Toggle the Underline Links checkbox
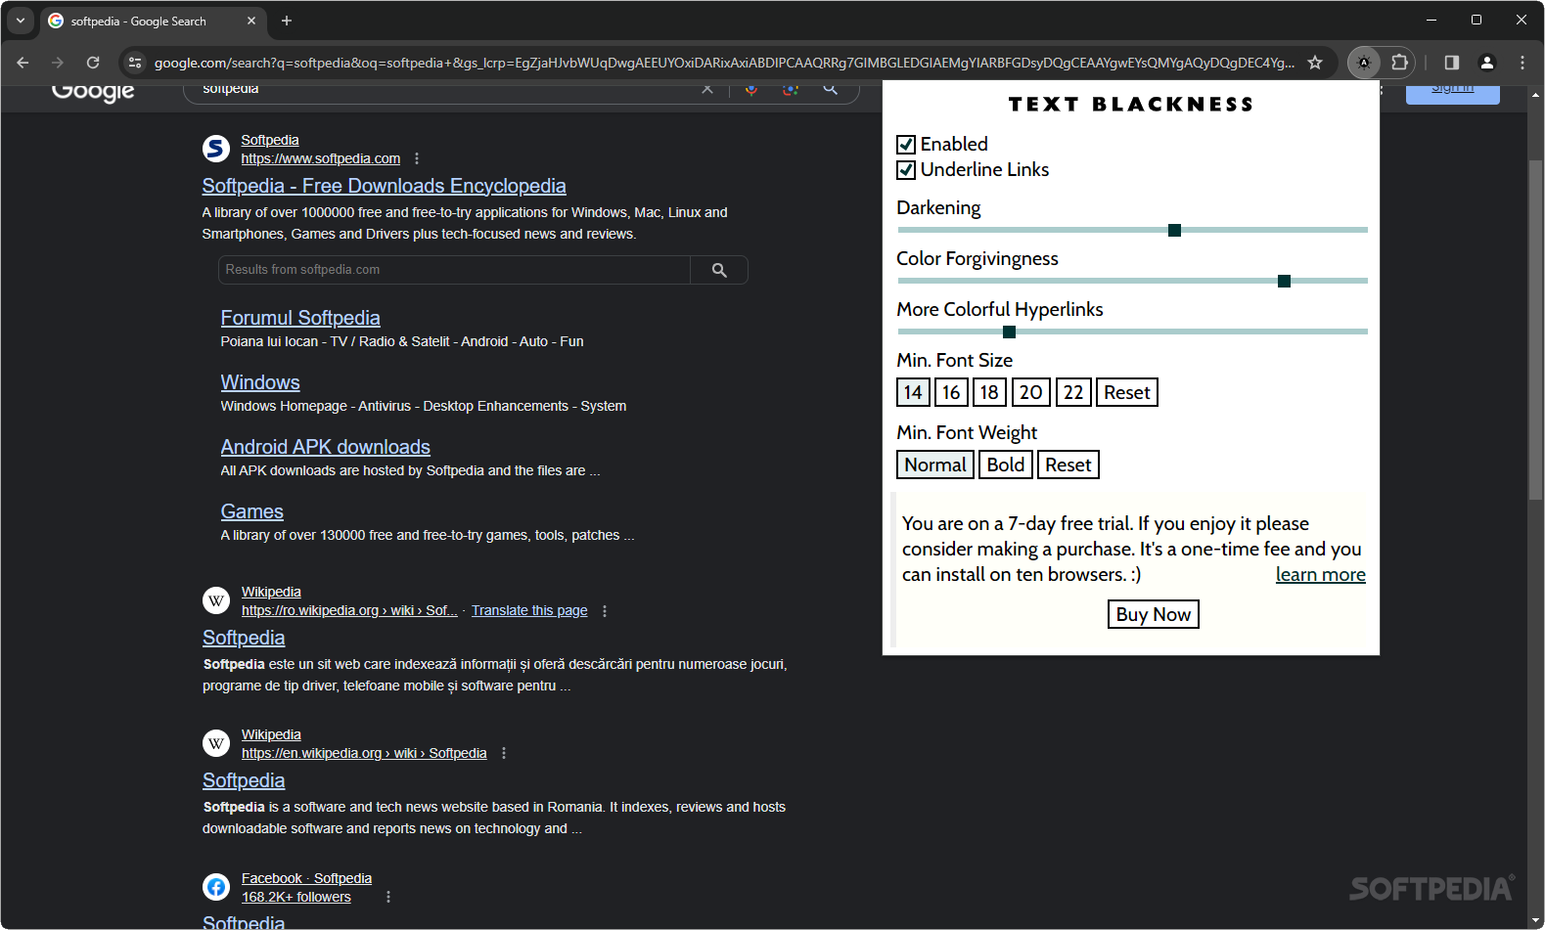Viewport: 1545px width, 930px height. (906, 170)
